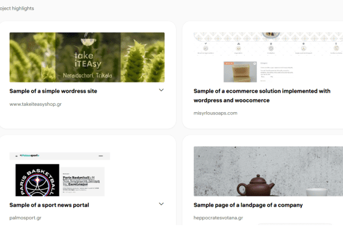
Task: Expand the simple wordress site card chevron
Action: [161, 90]
